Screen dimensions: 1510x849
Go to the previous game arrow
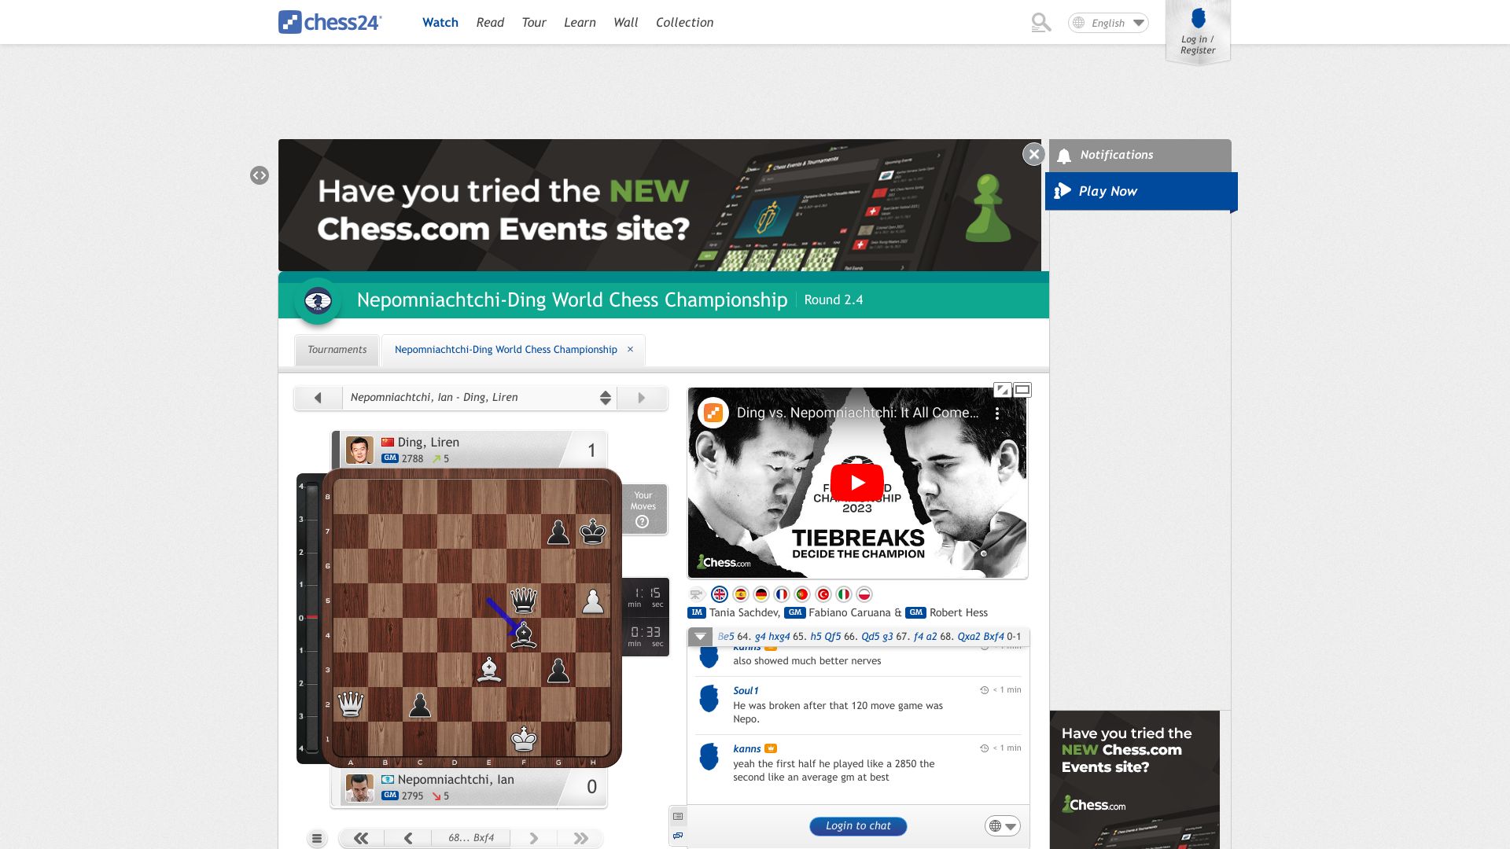pyautogui.click(x=318, y=398)
